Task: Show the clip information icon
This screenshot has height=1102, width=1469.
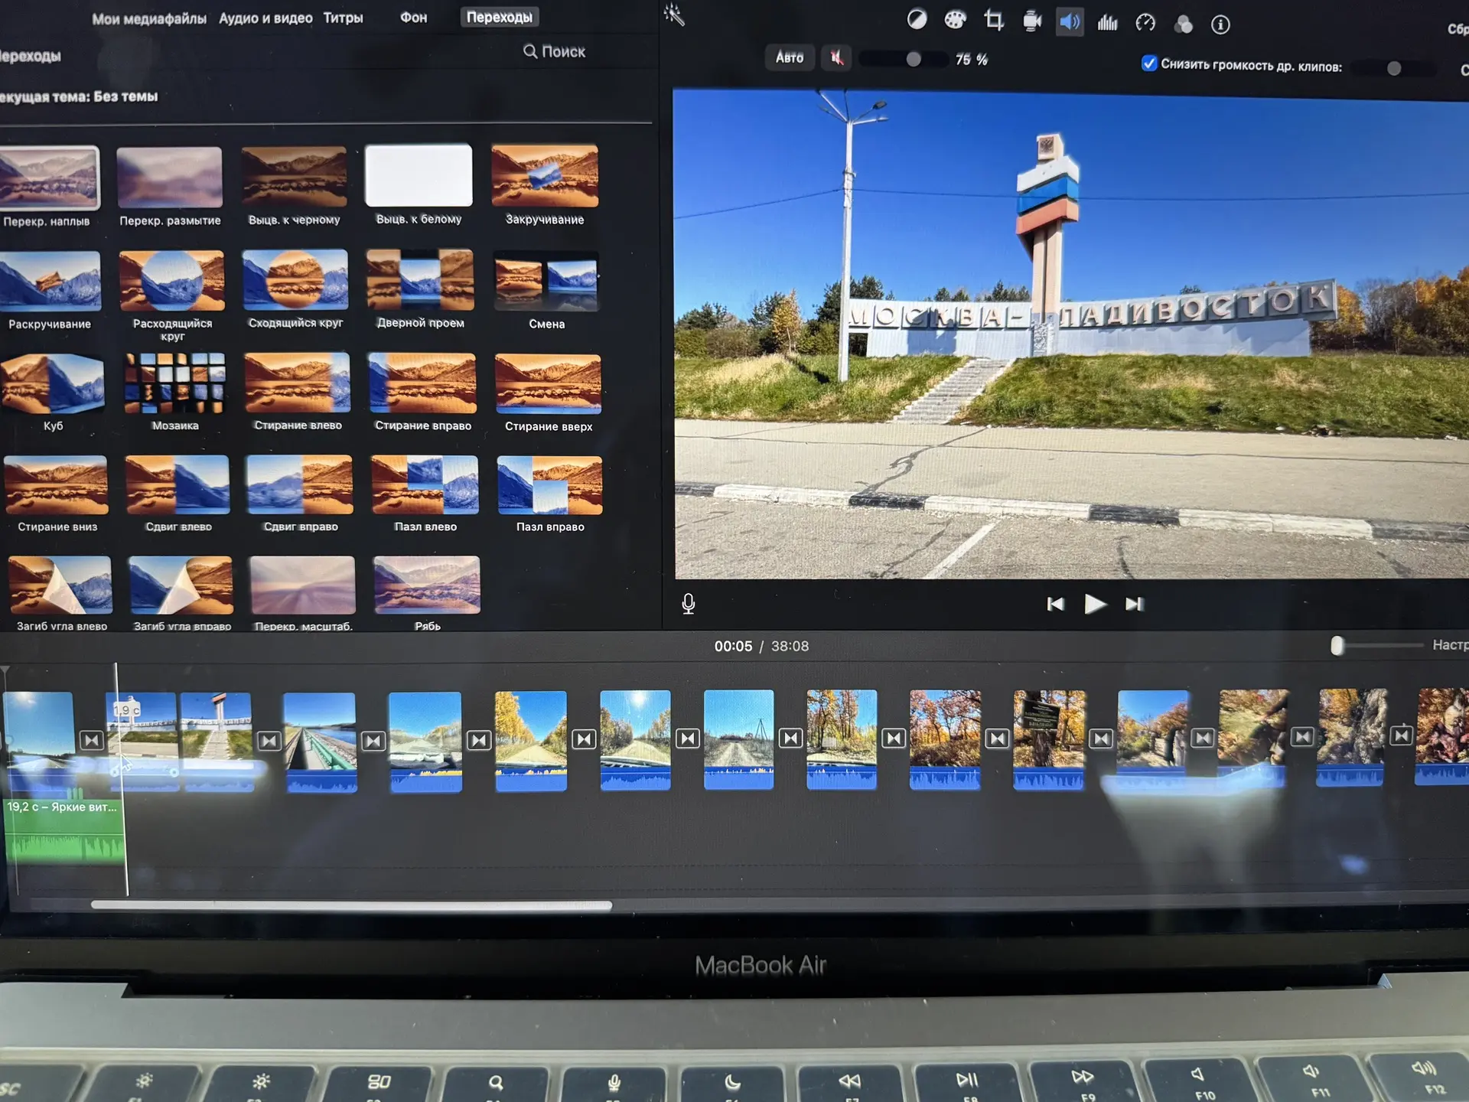Action: tap(1220, 25)
